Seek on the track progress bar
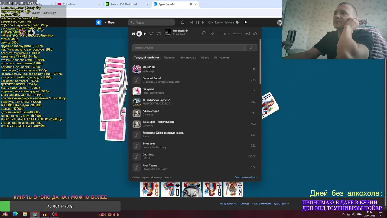387x218 pixels. point(180,38)
